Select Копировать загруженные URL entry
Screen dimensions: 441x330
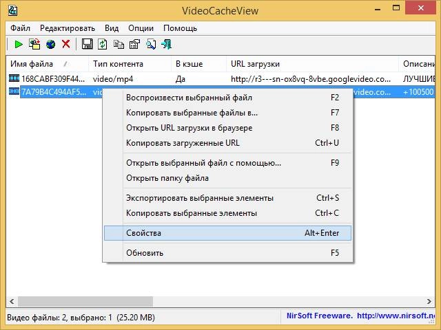227,143
